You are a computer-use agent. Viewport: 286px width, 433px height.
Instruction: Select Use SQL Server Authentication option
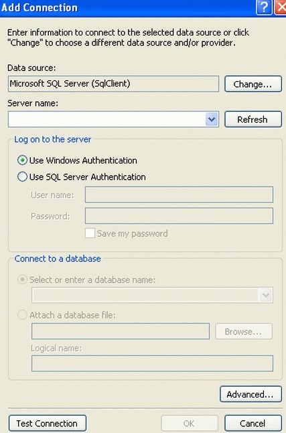pos(22,176)
